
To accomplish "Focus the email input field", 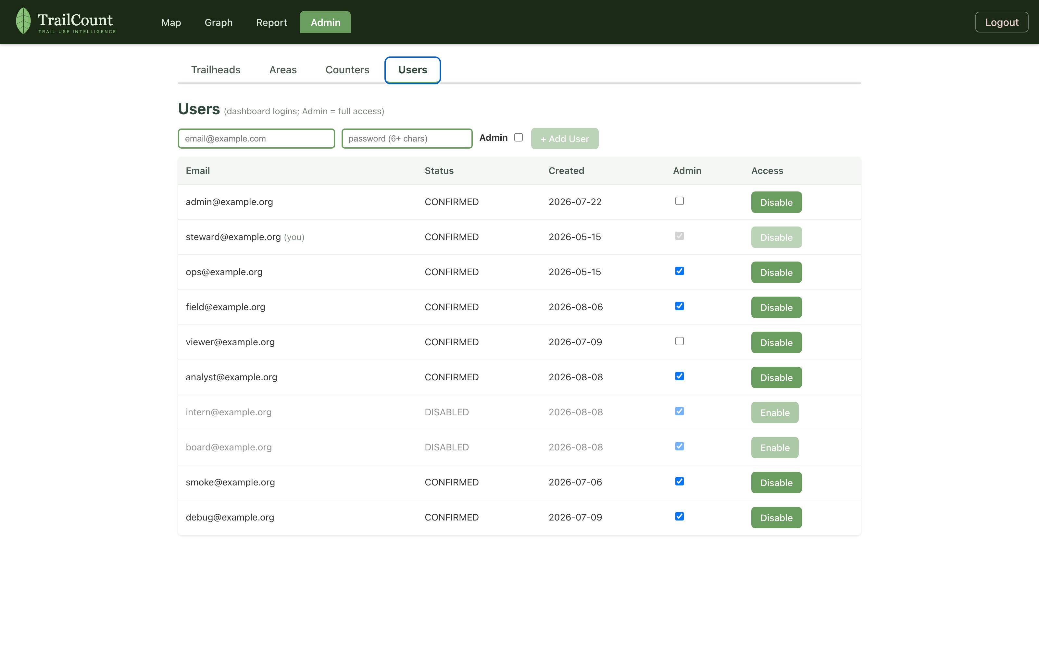I will coord(256,139).
